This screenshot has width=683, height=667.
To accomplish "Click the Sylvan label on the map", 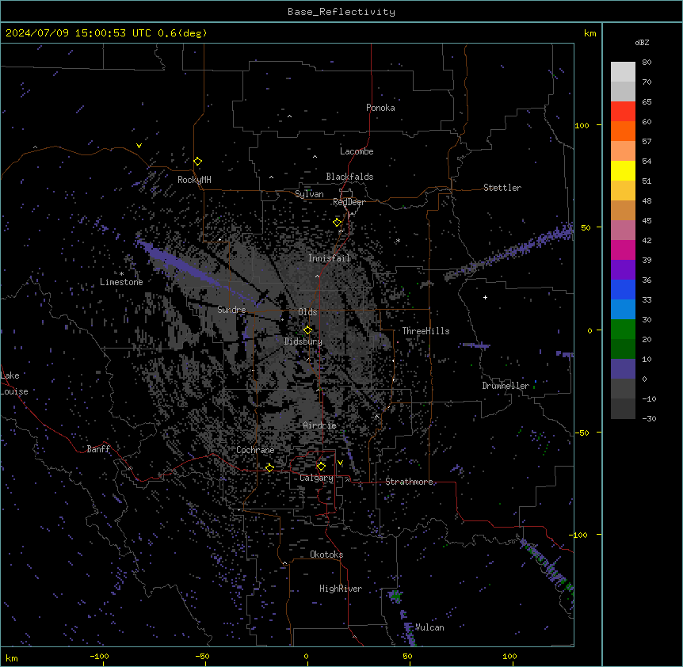I will (x=309, y=194).
